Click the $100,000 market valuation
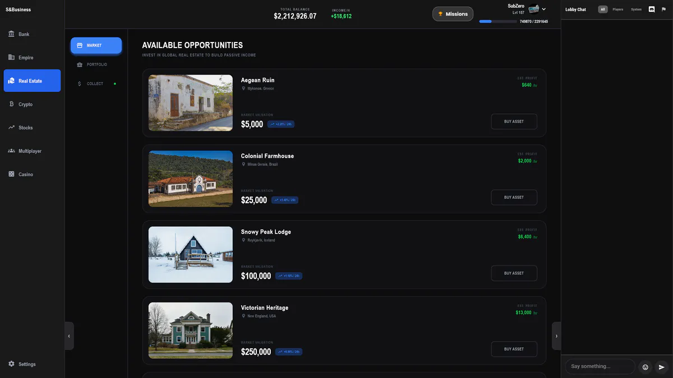The height and width of the screenshot is (378, 673). point(256,276)
